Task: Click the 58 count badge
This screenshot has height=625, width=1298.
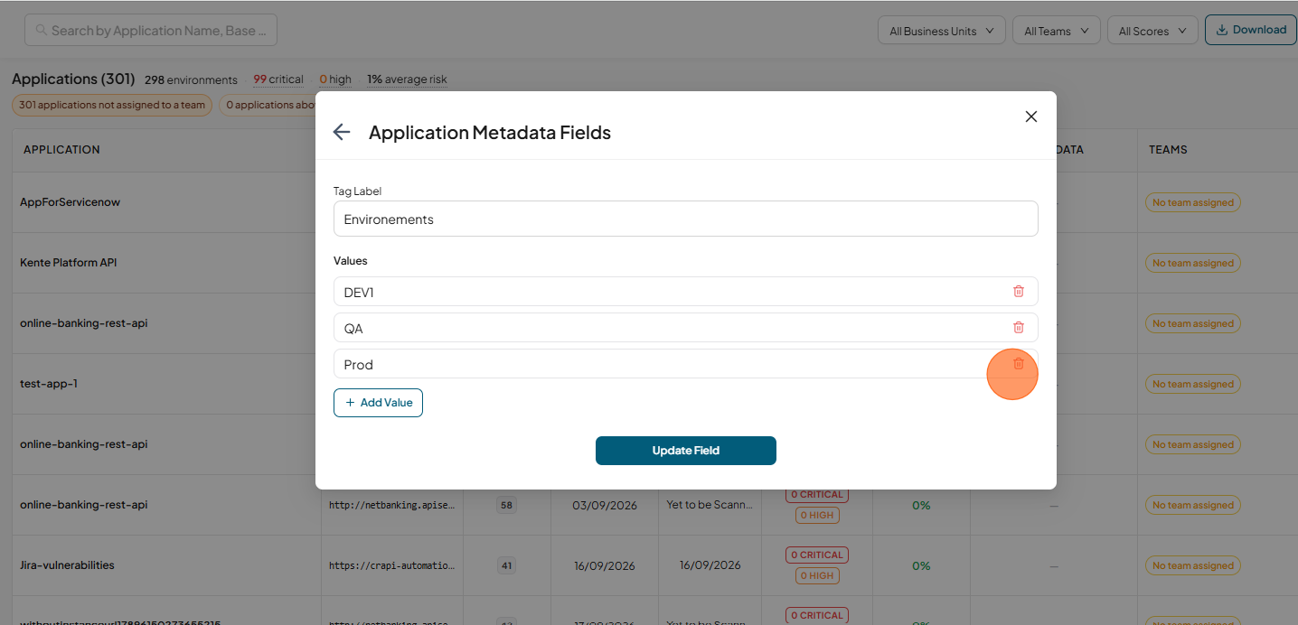Action: coord(507,506)
